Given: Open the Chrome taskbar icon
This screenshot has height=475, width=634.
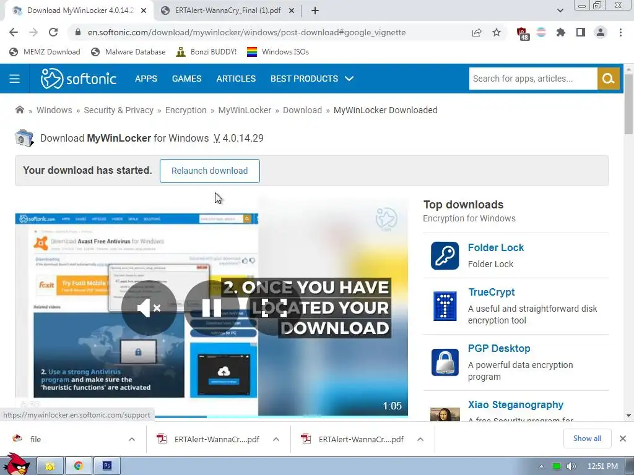Looking at the screenshot, I should 78,466.
